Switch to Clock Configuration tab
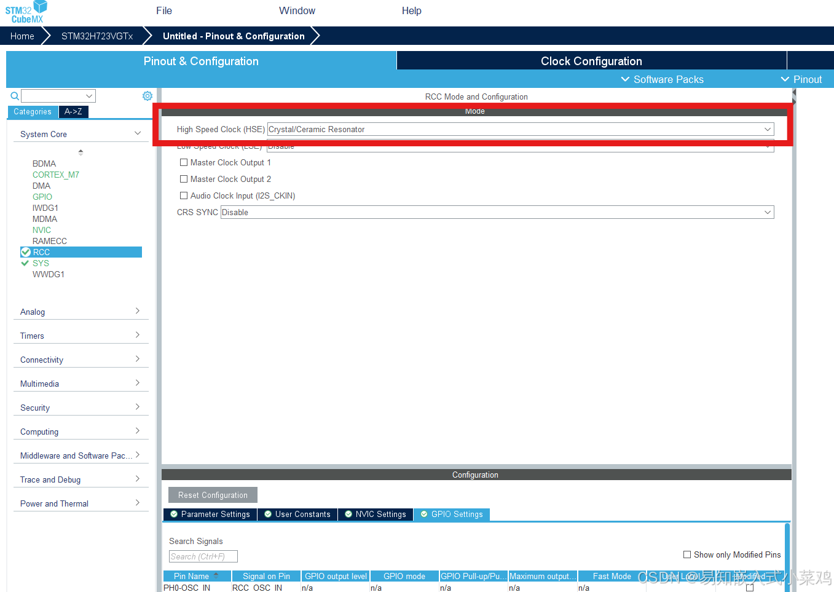 coord(591,61)
